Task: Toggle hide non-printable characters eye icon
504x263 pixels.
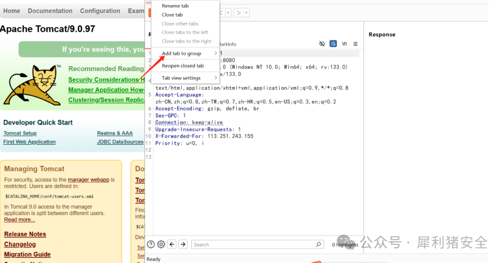Action: [322, 44]
